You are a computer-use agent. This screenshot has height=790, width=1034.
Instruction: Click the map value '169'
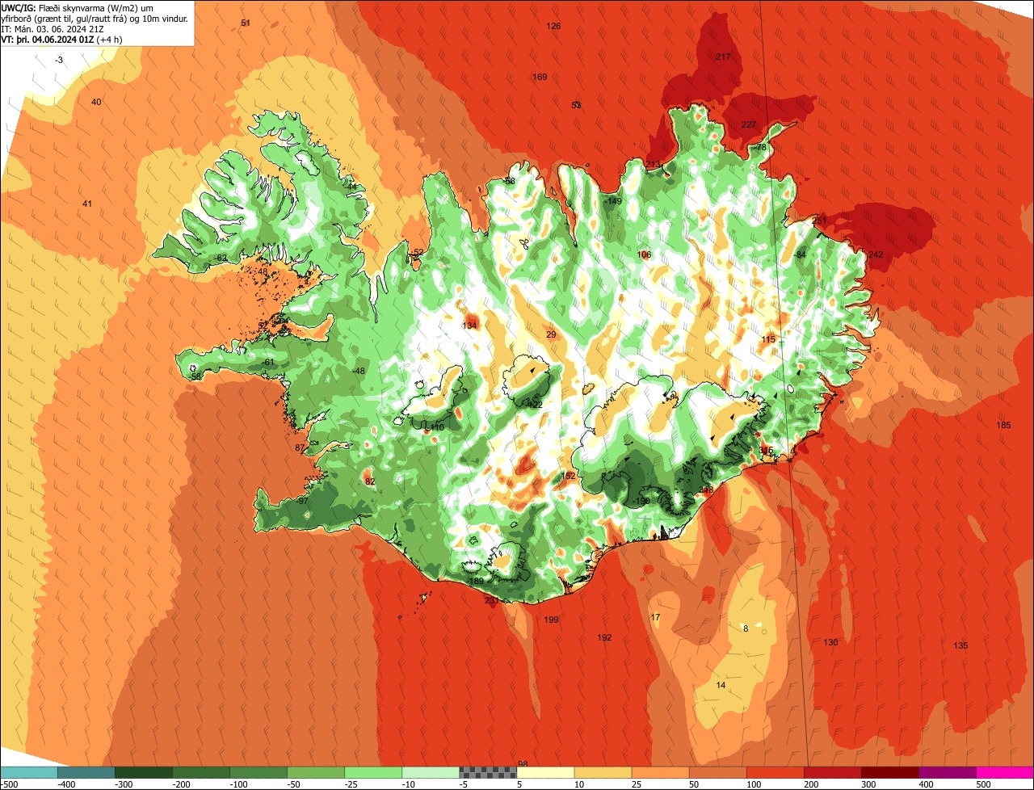[540, 77]
